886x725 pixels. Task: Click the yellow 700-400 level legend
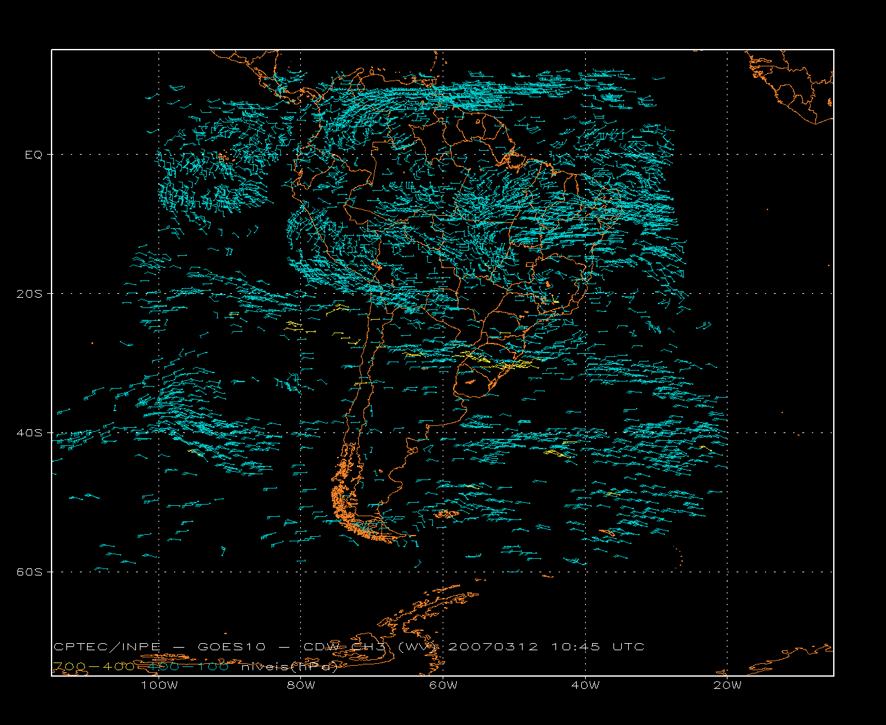[x=93, y=666]
